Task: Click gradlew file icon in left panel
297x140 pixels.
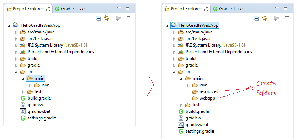Action: coord(23,105)
